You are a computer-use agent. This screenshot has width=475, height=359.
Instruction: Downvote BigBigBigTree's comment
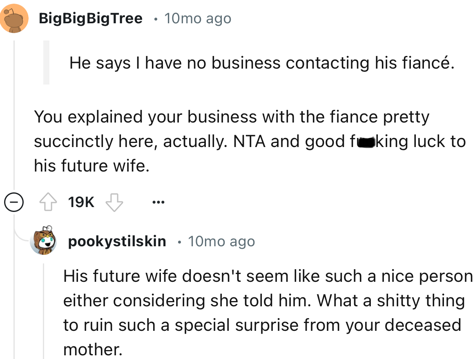tap(114, 201)
